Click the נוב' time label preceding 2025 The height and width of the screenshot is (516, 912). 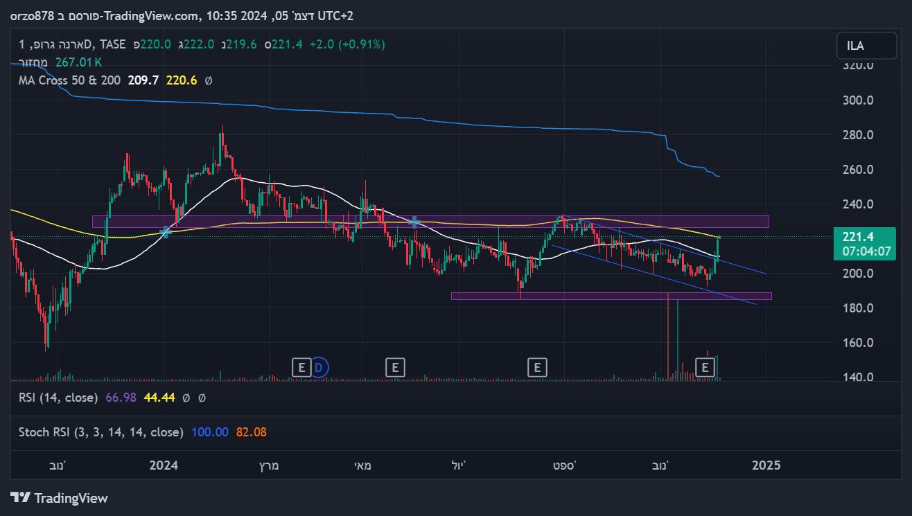click(x=660, y=465)
